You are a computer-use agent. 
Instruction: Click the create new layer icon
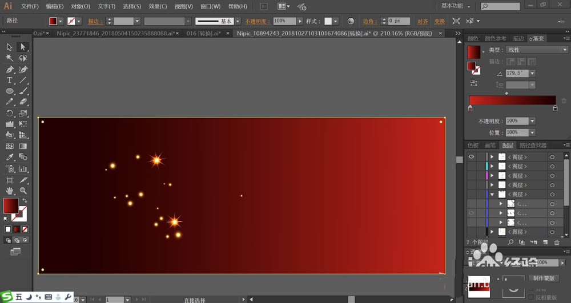pos(545,242)
